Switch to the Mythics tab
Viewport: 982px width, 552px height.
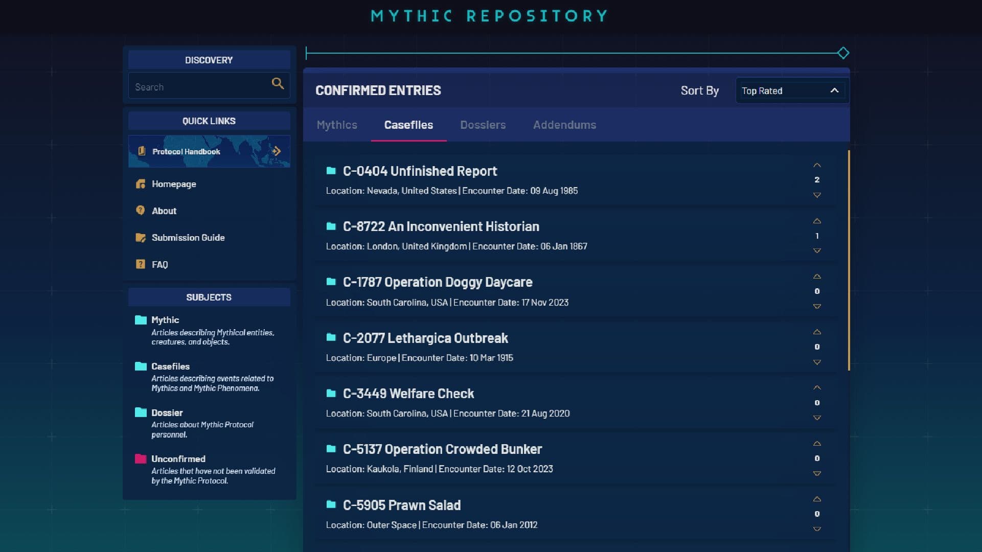pyautogui.click(x=337, y=125)
